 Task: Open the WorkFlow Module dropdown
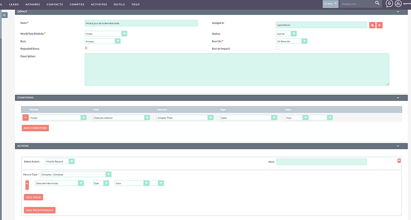tap(106, 33)
